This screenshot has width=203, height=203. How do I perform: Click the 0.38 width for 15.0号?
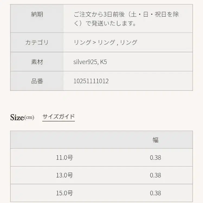[155, 193]
